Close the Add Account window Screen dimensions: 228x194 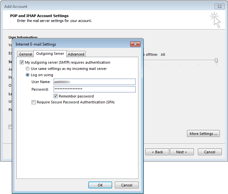point(219,6)
